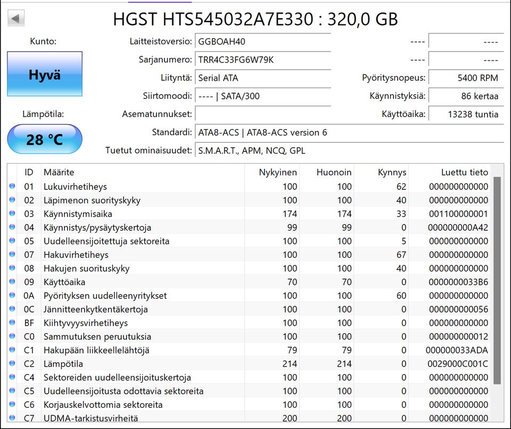Screen dimensions: 511x429
Task: Click the back arrow disk navigation button
Action: coord(15,19)
